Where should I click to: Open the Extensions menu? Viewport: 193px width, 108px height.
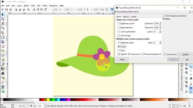click(x=53, y=6)
